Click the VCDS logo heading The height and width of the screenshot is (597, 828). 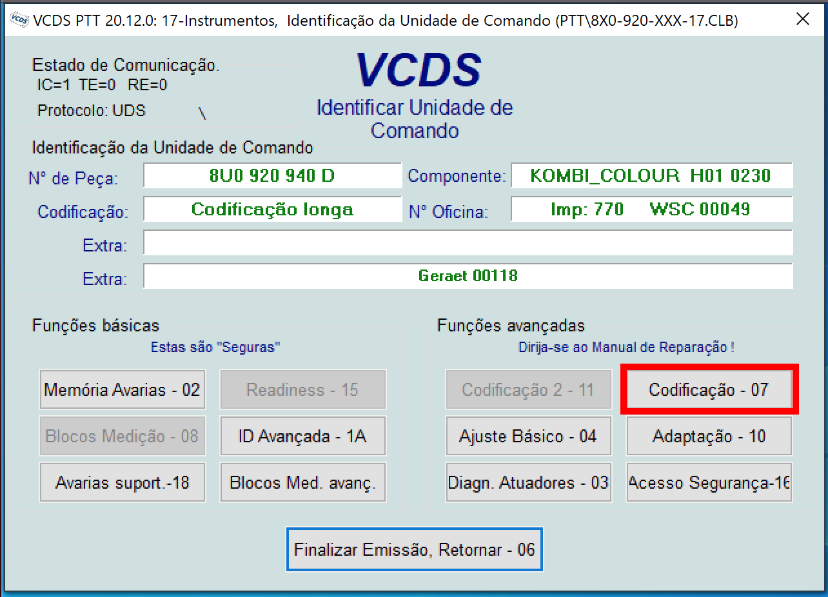[418, 70]
